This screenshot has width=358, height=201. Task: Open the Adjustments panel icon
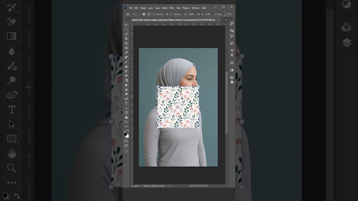pyautogui.click(x=232, y=70)
